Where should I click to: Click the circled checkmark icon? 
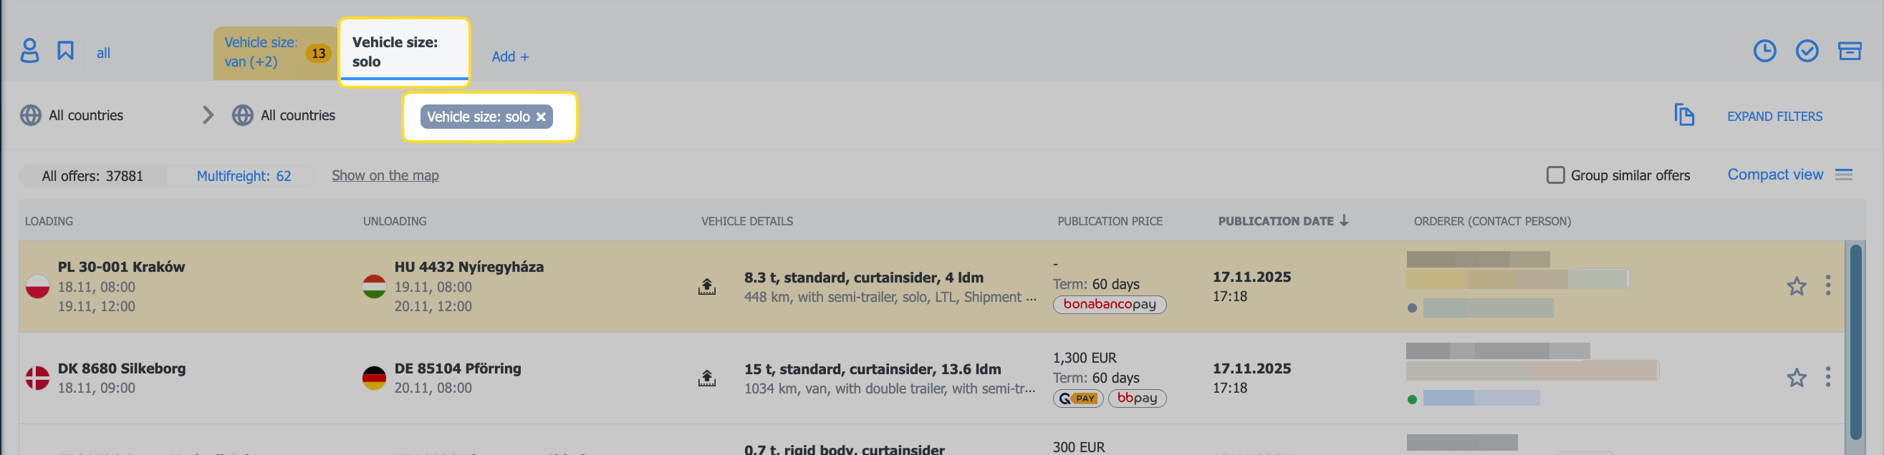pyautogui.click(x=1807, y=51)
